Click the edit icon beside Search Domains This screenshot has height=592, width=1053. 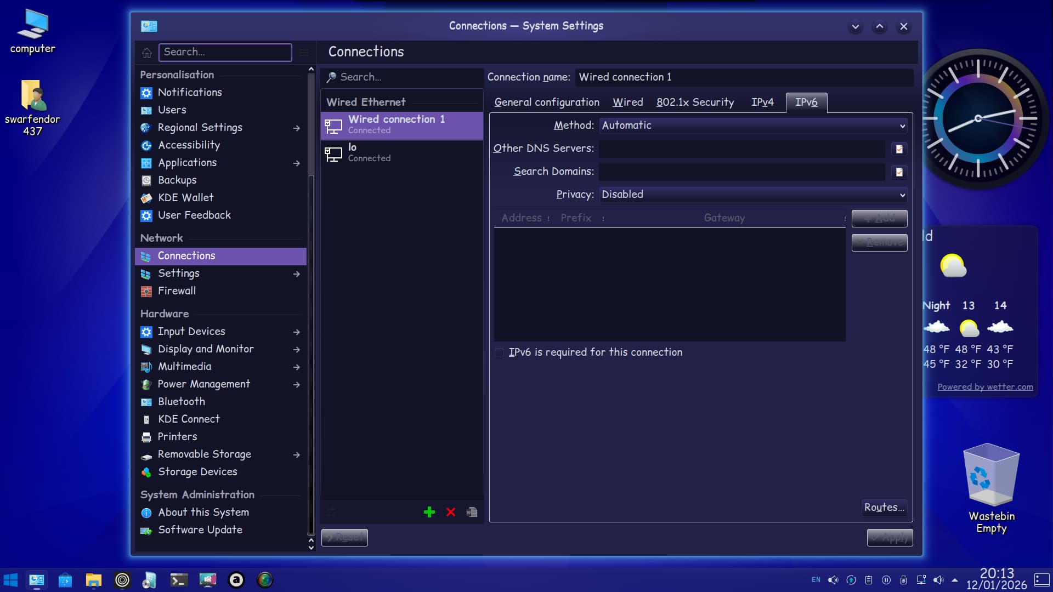coord(899,172)
